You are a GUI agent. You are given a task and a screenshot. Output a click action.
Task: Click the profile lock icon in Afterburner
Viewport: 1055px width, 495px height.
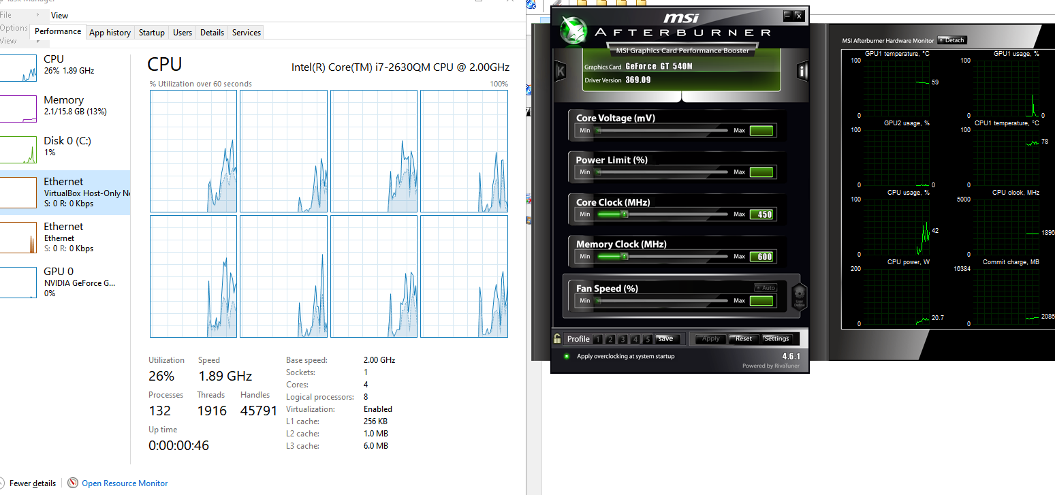(557, 338)
